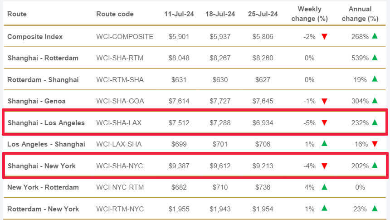Screen dimensions: 390x220
Task: Click the green weekly arrow for Los Angeles - Shanghai
Action: (324, 144)
